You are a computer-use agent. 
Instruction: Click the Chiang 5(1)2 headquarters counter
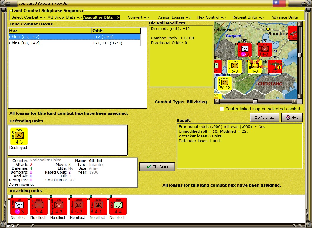225,84
